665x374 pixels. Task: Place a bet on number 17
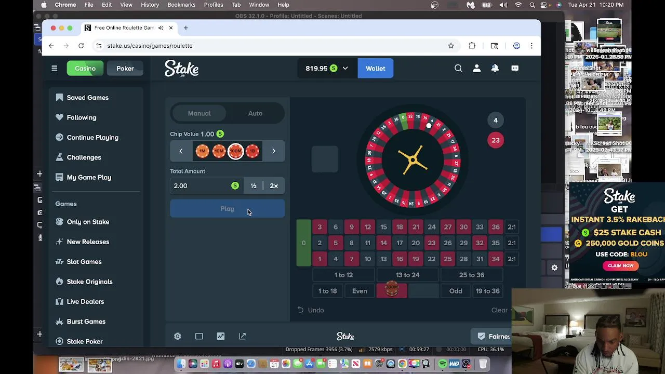click(400, 243)
